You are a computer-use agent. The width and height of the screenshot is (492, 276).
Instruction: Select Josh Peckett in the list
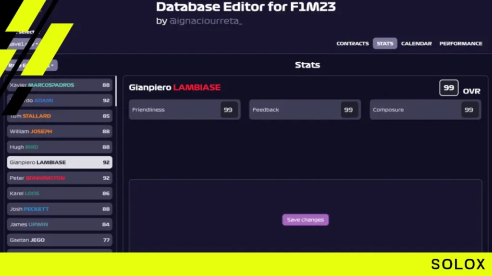pos(60,209)
